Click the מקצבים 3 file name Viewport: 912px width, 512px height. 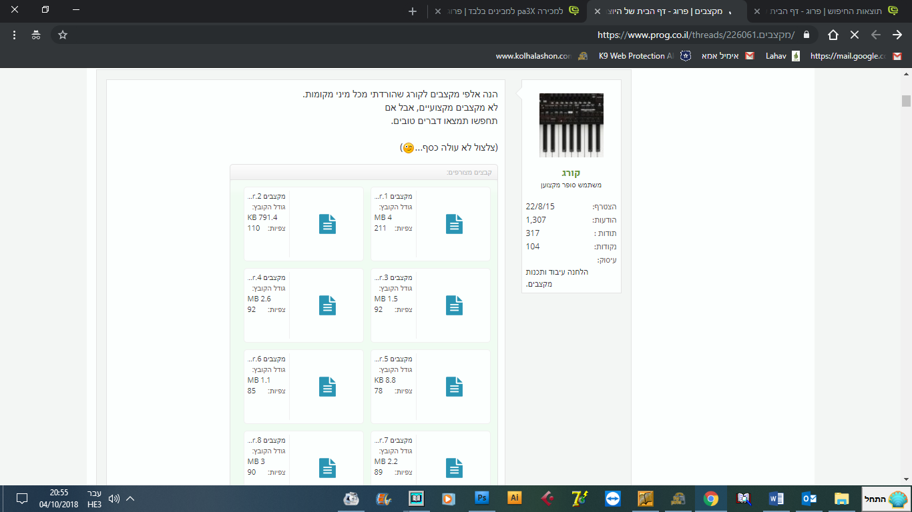point(395,278)
